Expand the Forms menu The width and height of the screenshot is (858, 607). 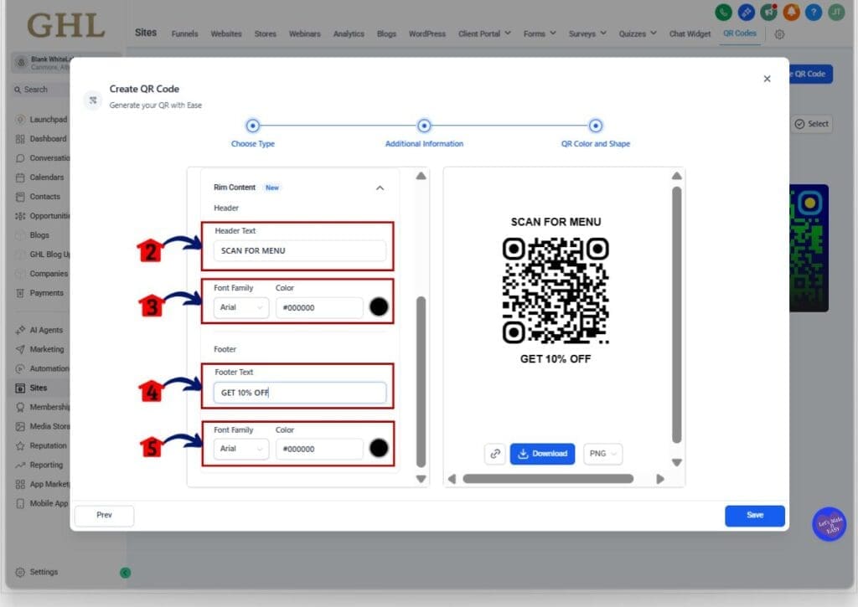coord(540,33)
